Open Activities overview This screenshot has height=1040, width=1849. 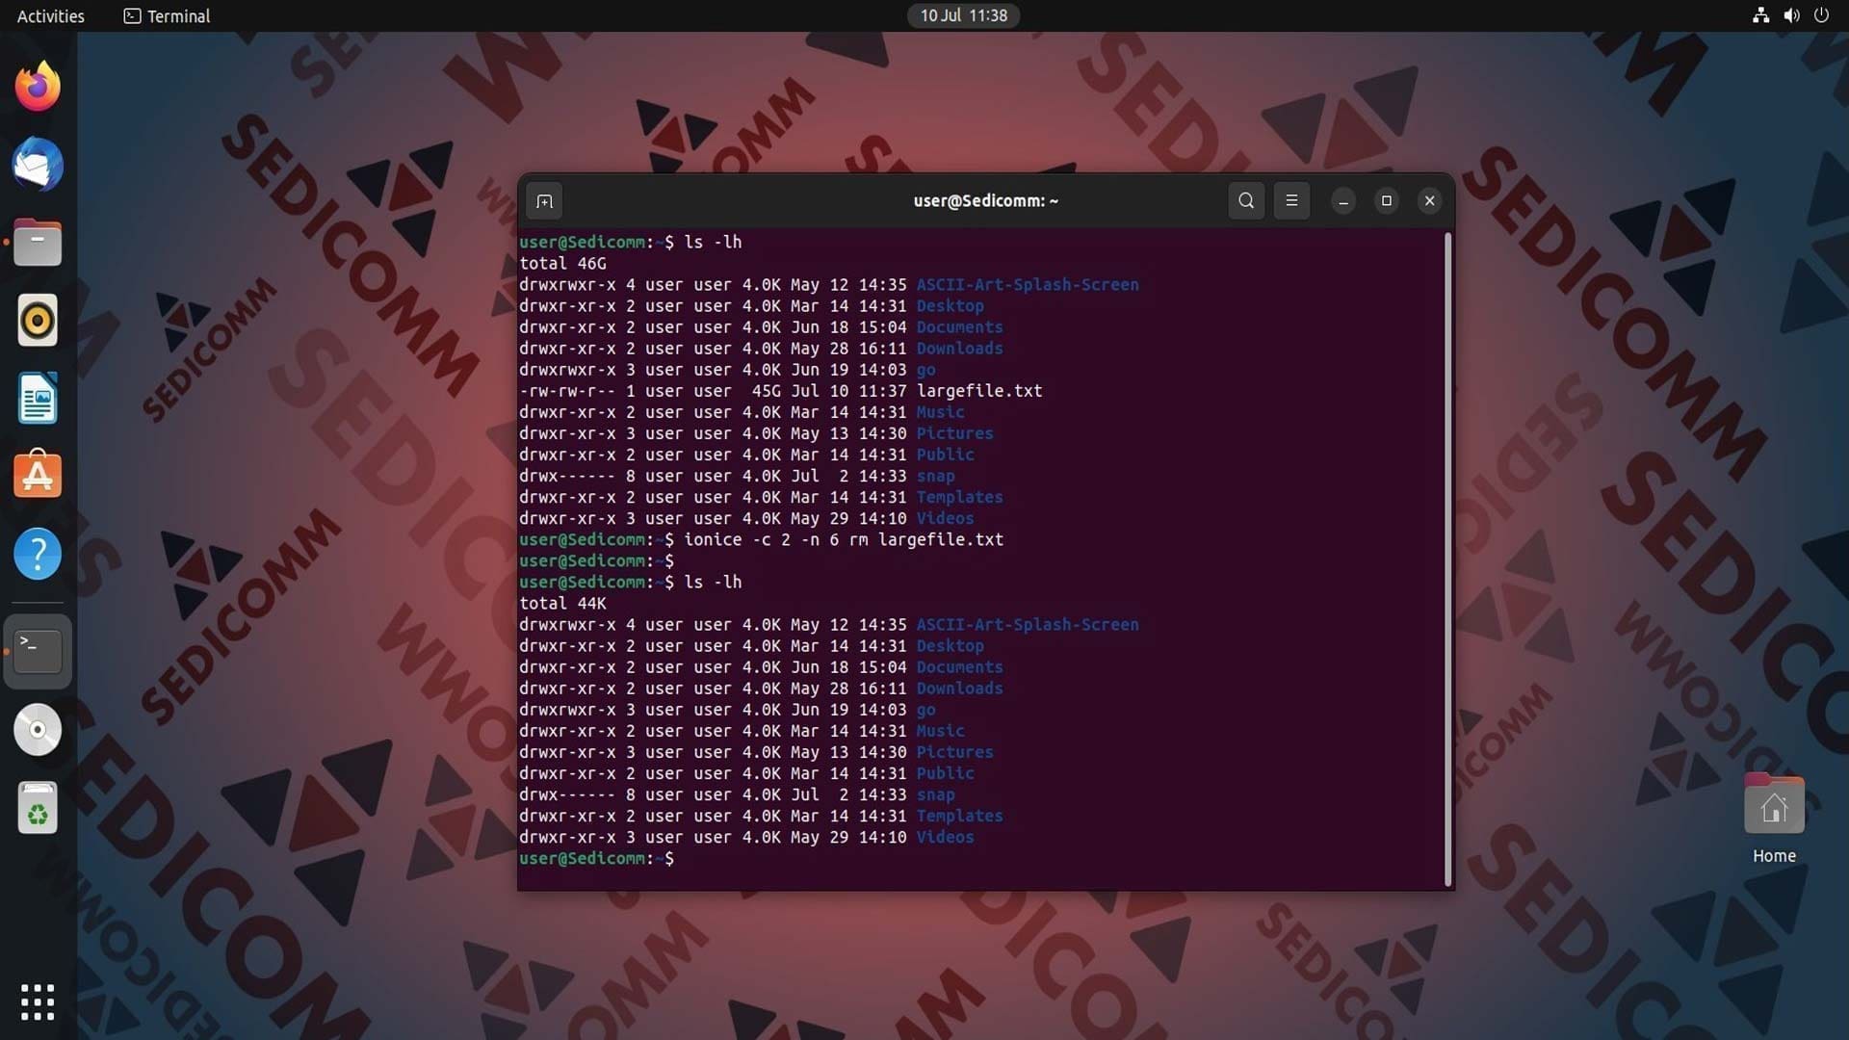pos(50,15)
